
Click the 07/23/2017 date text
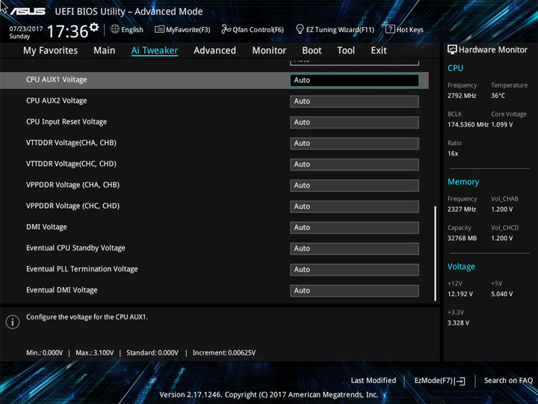pyautogui.click(x=26, y=29)
